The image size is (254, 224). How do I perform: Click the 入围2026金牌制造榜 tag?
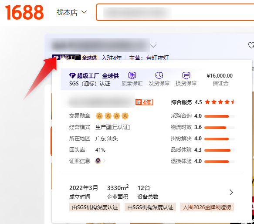pyautogui.click(x=207, y=207)
